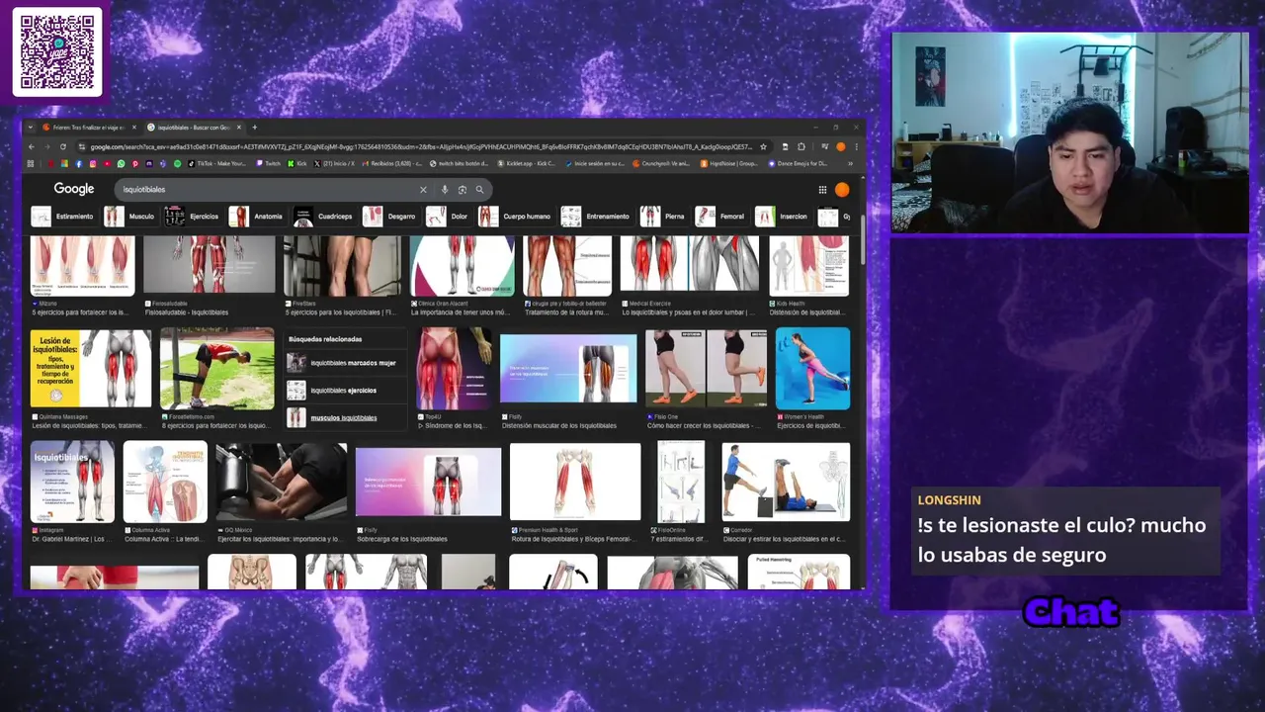Open the Instagram Dr. Gabriel Martinez image
Viewport: 1265px width, 712px height.
72,482
